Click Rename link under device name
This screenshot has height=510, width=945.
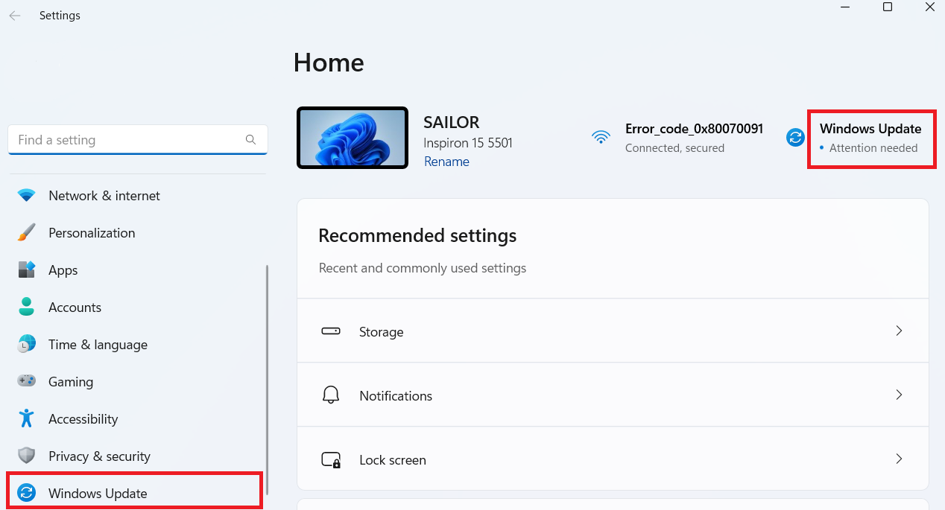[x=446, y=162]
